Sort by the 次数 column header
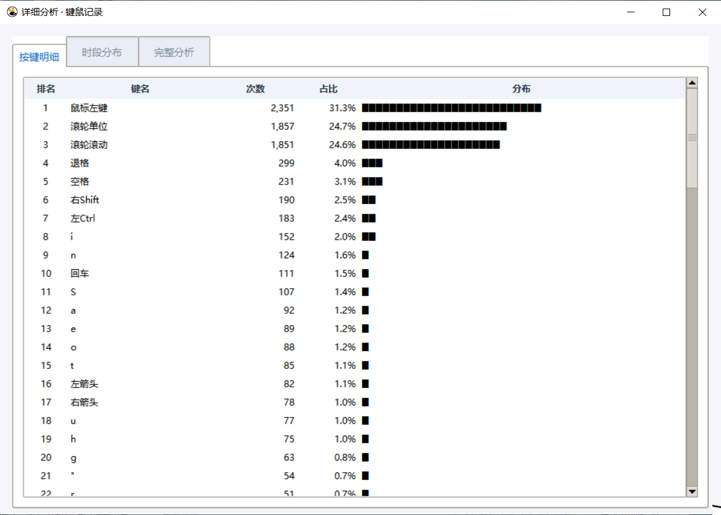 pos(255,89)
